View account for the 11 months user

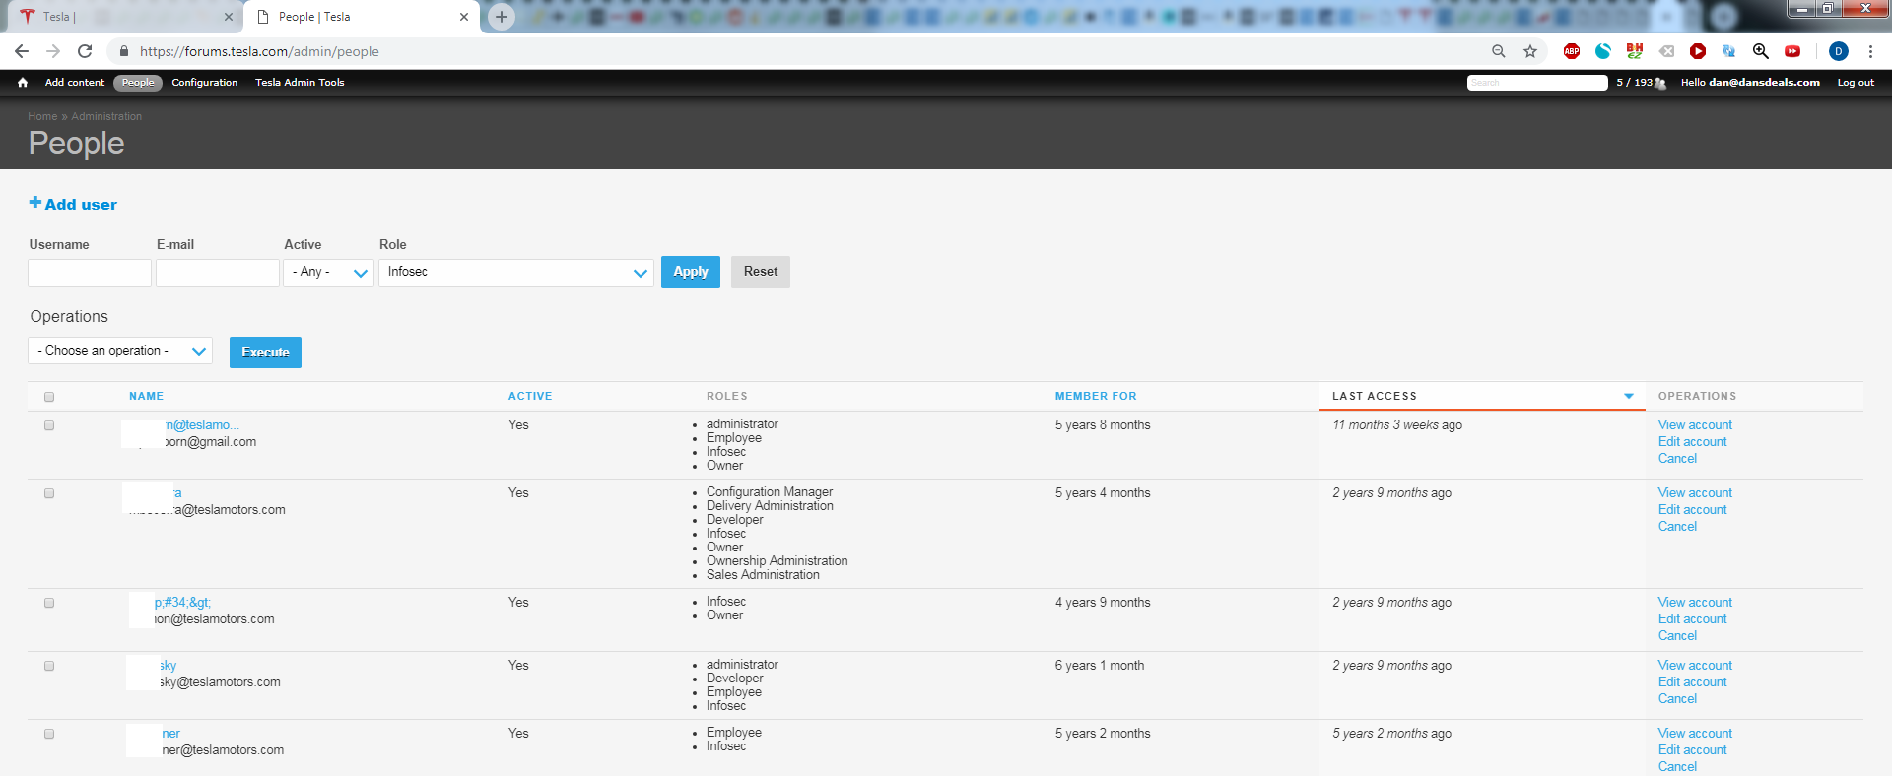pos(1695,425)
